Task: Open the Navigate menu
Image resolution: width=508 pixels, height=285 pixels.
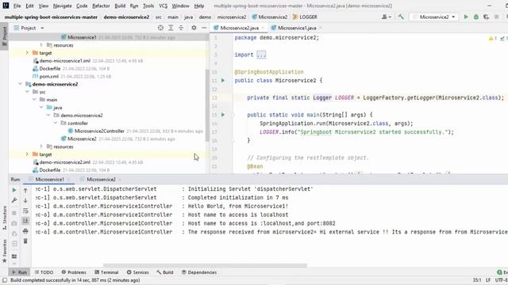Action: coord(62,6)
